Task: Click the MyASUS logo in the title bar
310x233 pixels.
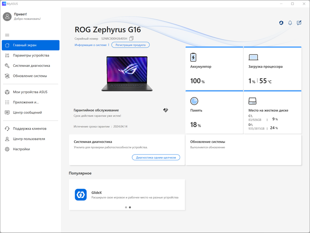Action: click(x=4, y=4)
